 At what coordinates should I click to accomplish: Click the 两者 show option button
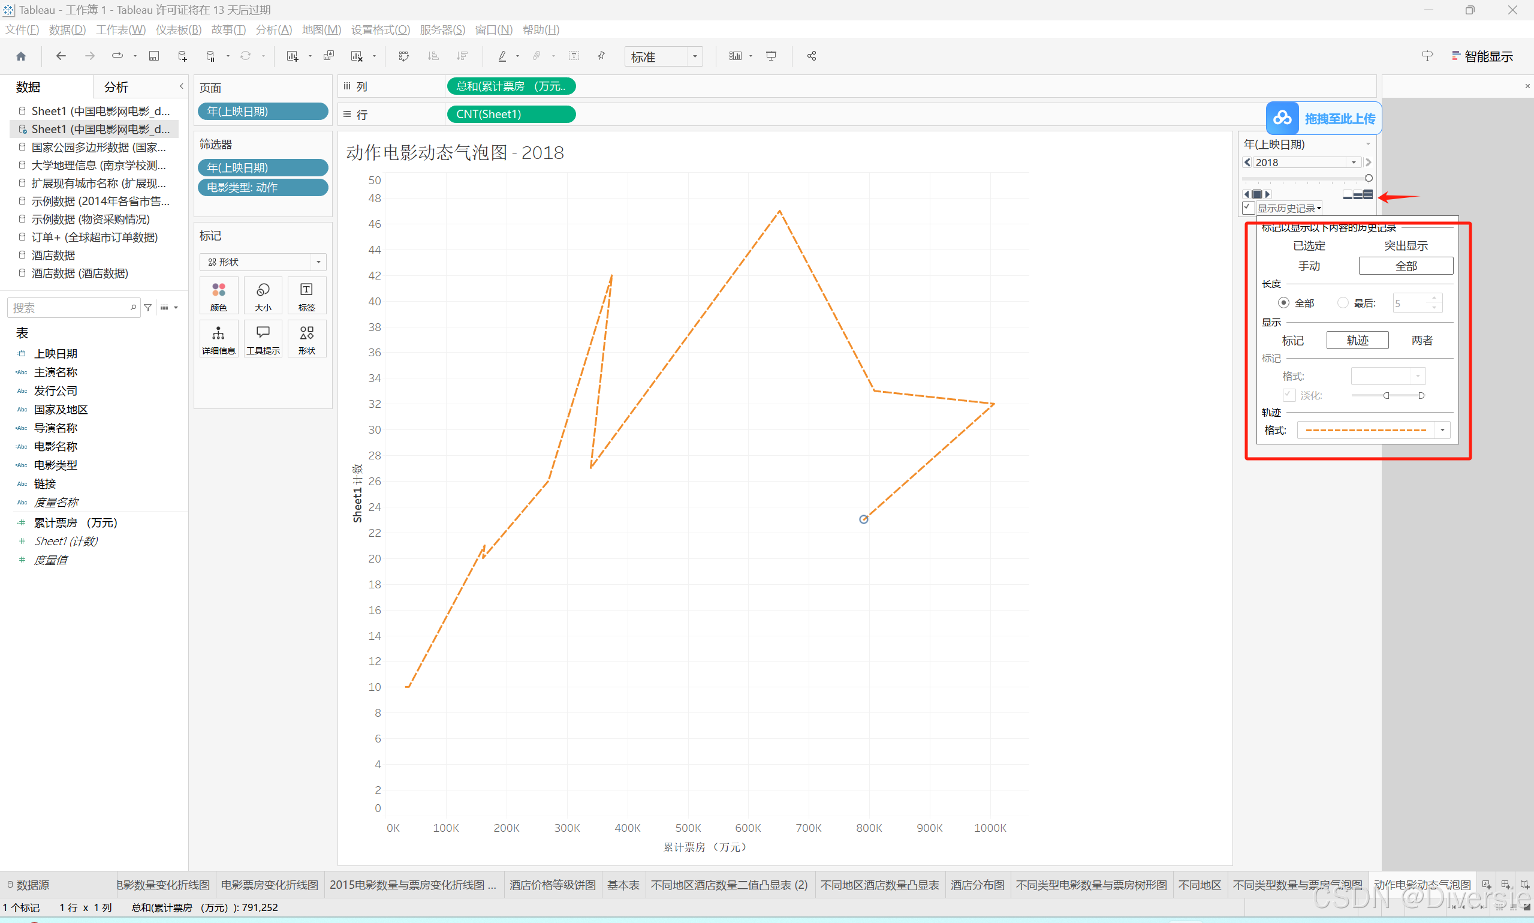pos(1421,340)
